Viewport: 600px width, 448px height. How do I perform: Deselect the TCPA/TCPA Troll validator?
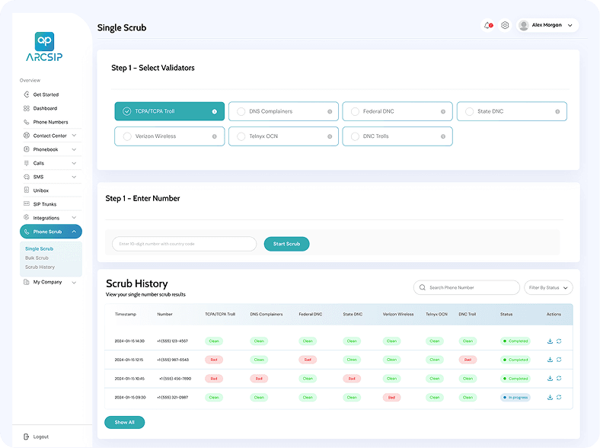(169, 112)
